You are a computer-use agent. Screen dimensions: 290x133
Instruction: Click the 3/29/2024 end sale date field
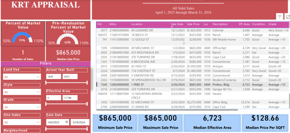[x=80, y=122]
